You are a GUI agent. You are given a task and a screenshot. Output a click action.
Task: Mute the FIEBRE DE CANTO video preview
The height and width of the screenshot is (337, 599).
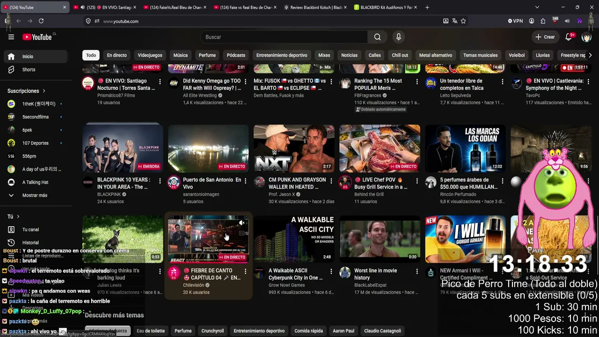point(241,223)
